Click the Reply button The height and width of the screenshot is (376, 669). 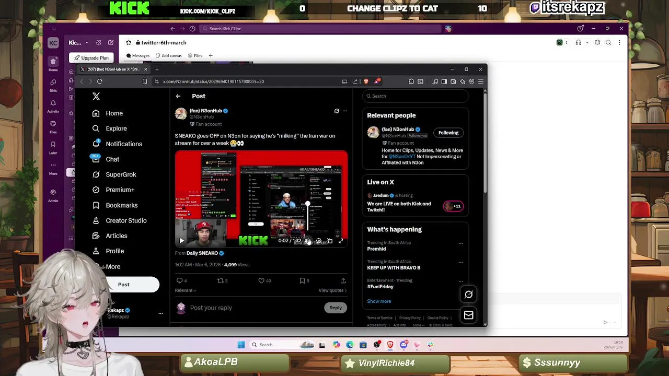click(x=336, y=308)
